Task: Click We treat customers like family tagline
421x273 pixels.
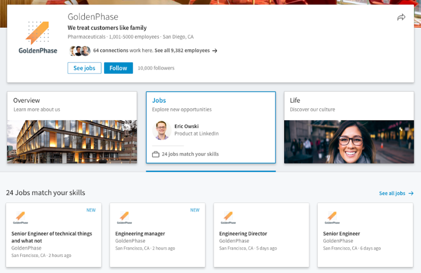Action: click(x=107, y=28)
